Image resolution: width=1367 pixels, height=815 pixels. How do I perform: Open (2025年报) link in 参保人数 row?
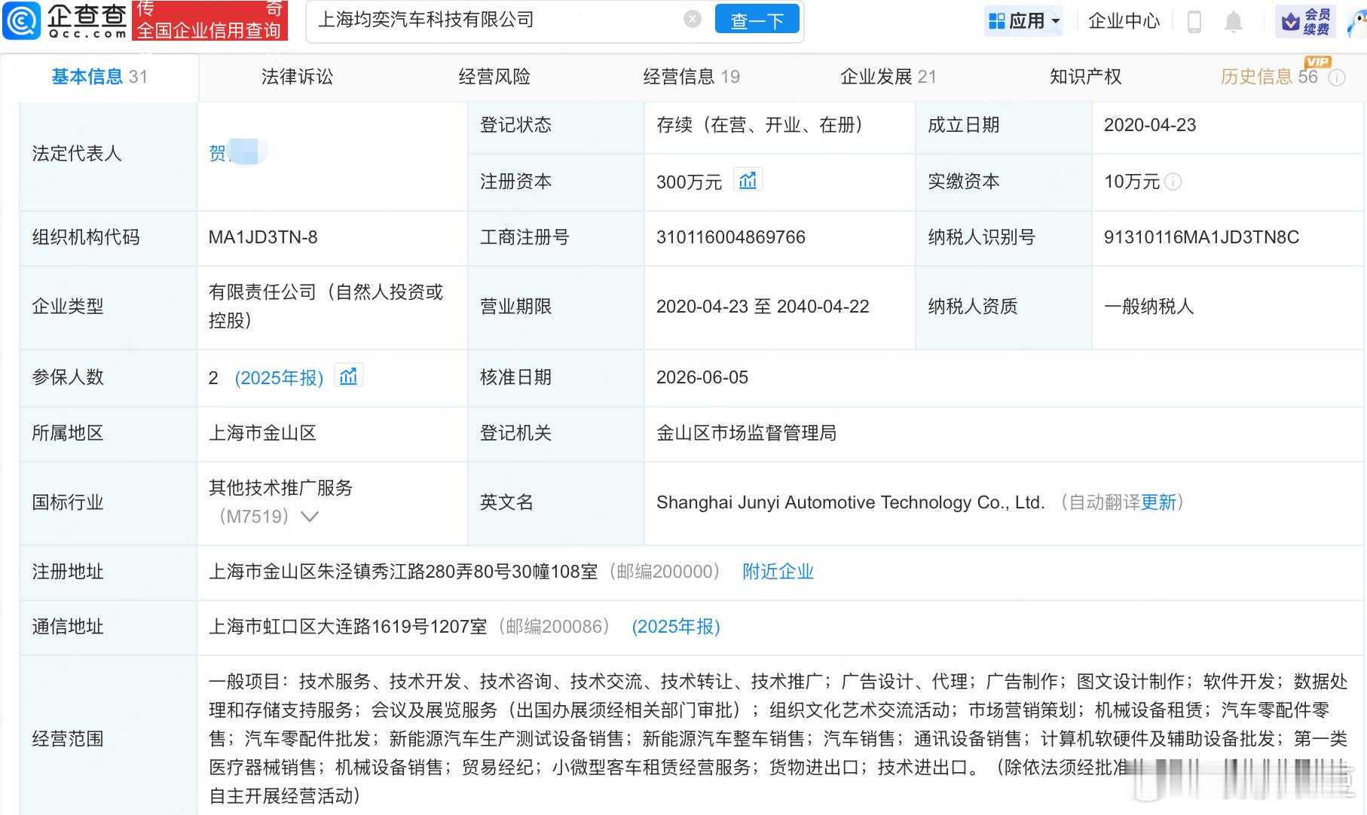tap(279, 377)
